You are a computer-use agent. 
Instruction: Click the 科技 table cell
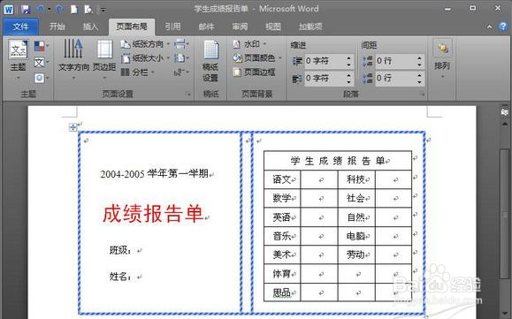click(x=356, y=179)
